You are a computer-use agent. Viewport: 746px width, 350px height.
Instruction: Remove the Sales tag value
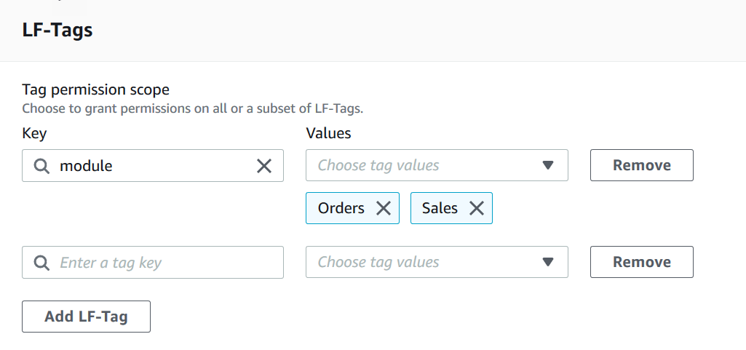[x=477, y=208]
